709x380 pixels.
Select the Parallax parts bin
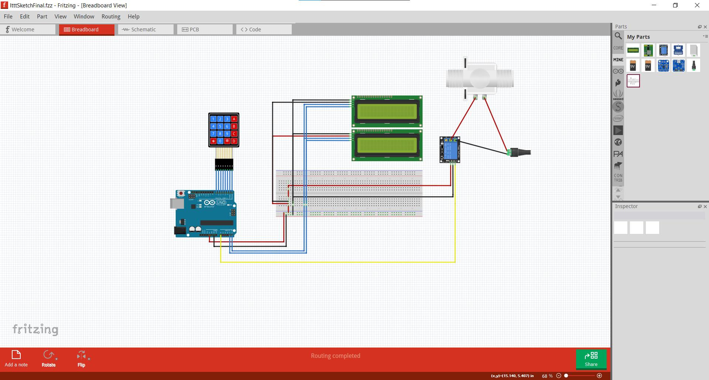618,154
